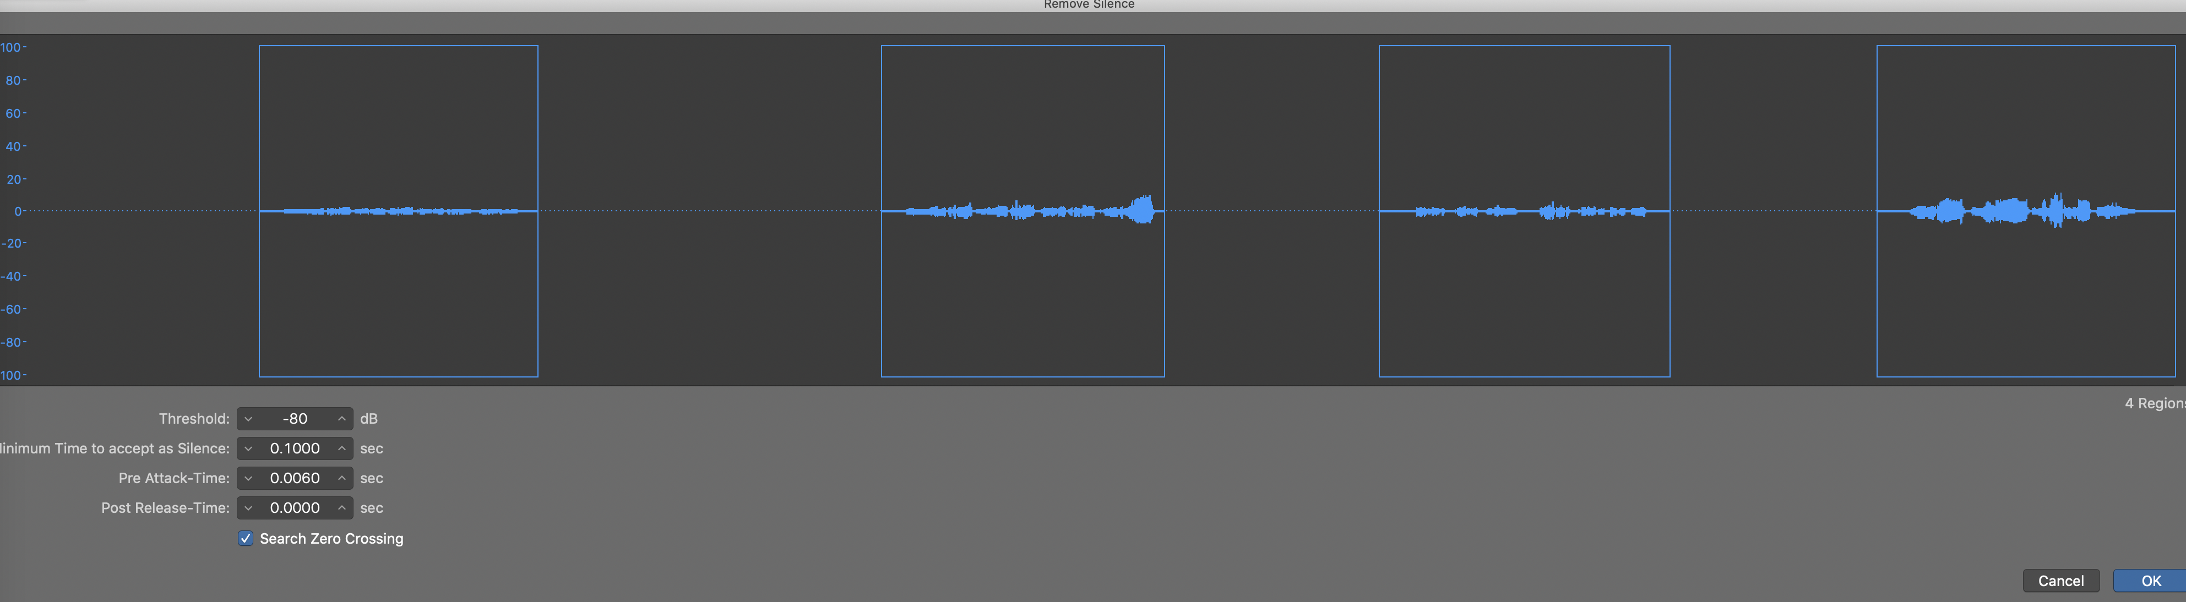Click the Threshold -80 value field
Image resolution: width=2186 pixels, height=602 pixels.
[295, 419]
